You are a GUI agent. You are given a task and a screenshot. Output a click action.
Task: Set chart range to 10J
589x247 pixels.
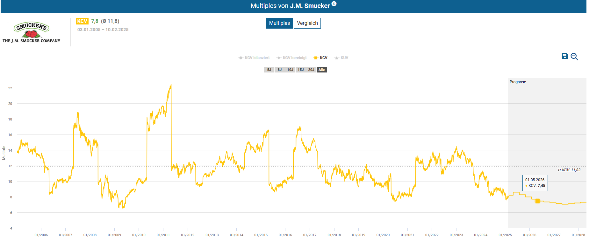click(290, 70)
